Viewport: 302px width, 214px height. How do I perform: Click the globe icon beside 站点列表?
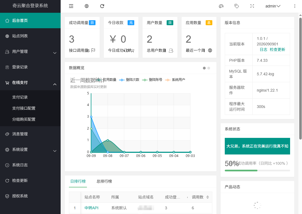click(7, 36)
